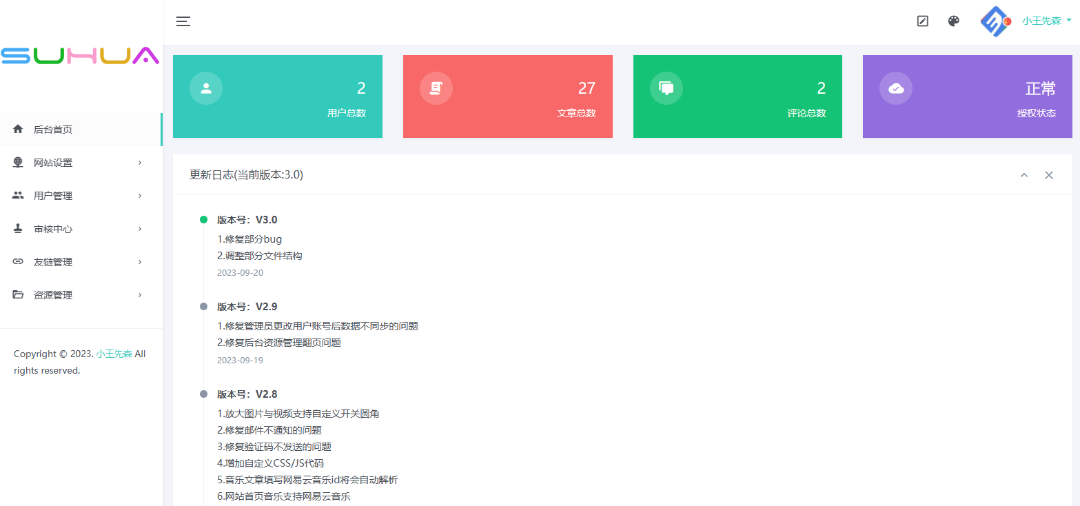Toggle the sidebar hamburger menu

(x=183, y=21)
